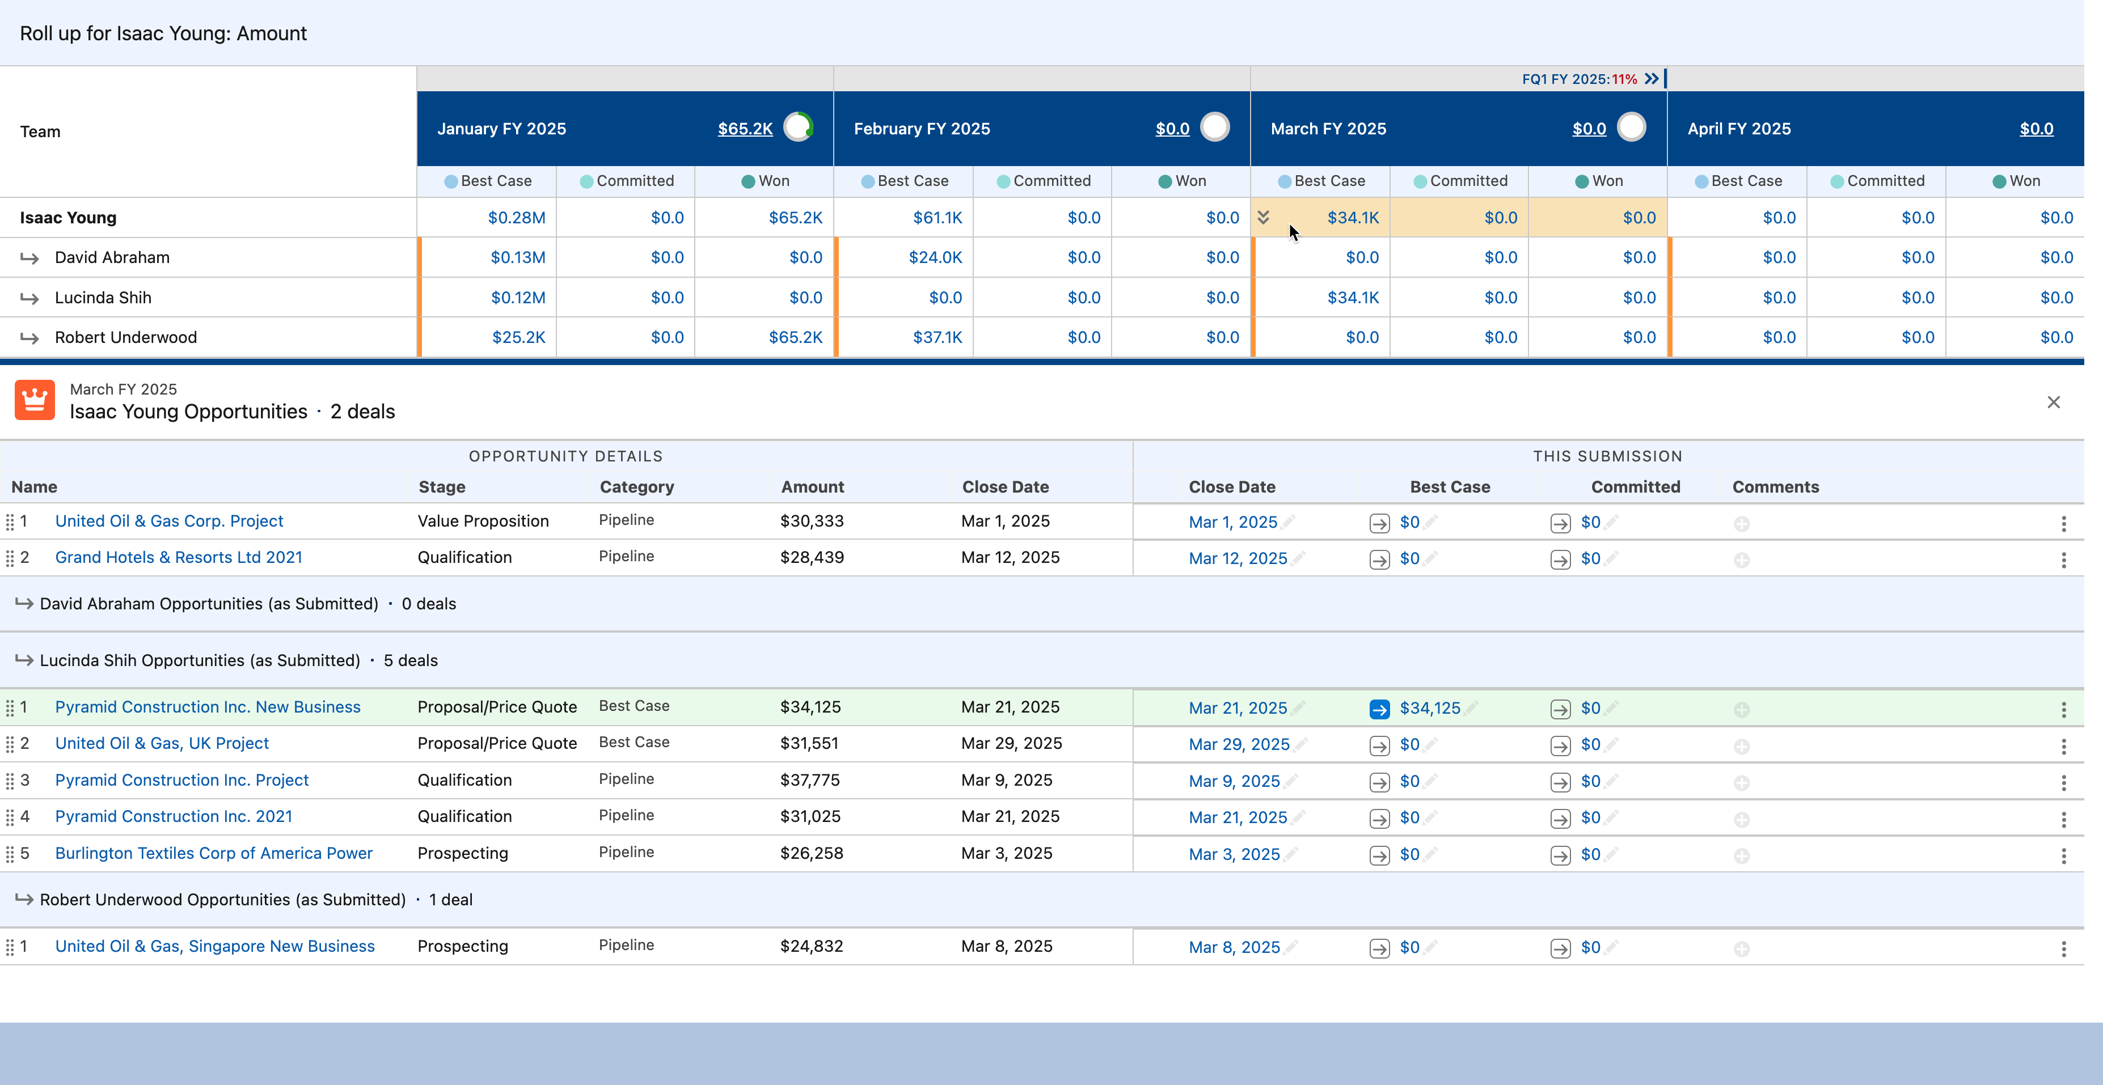Click Committed arrow icon for United Oil Corp. Project
The image size is (2103, 1085).
[x=1560, y=524]
